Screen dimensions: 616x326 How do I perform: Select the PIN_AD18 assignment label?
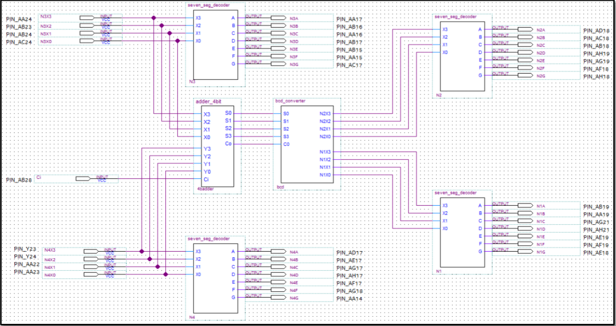pyautogui.click(x=596, y=31)
